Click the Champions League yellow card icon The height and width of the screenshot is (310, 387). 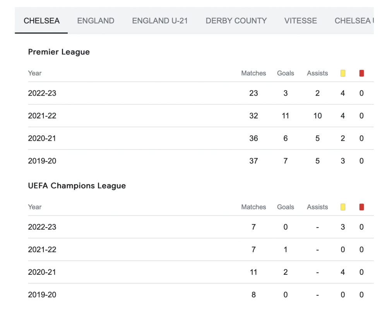click(x=342, y=207)
